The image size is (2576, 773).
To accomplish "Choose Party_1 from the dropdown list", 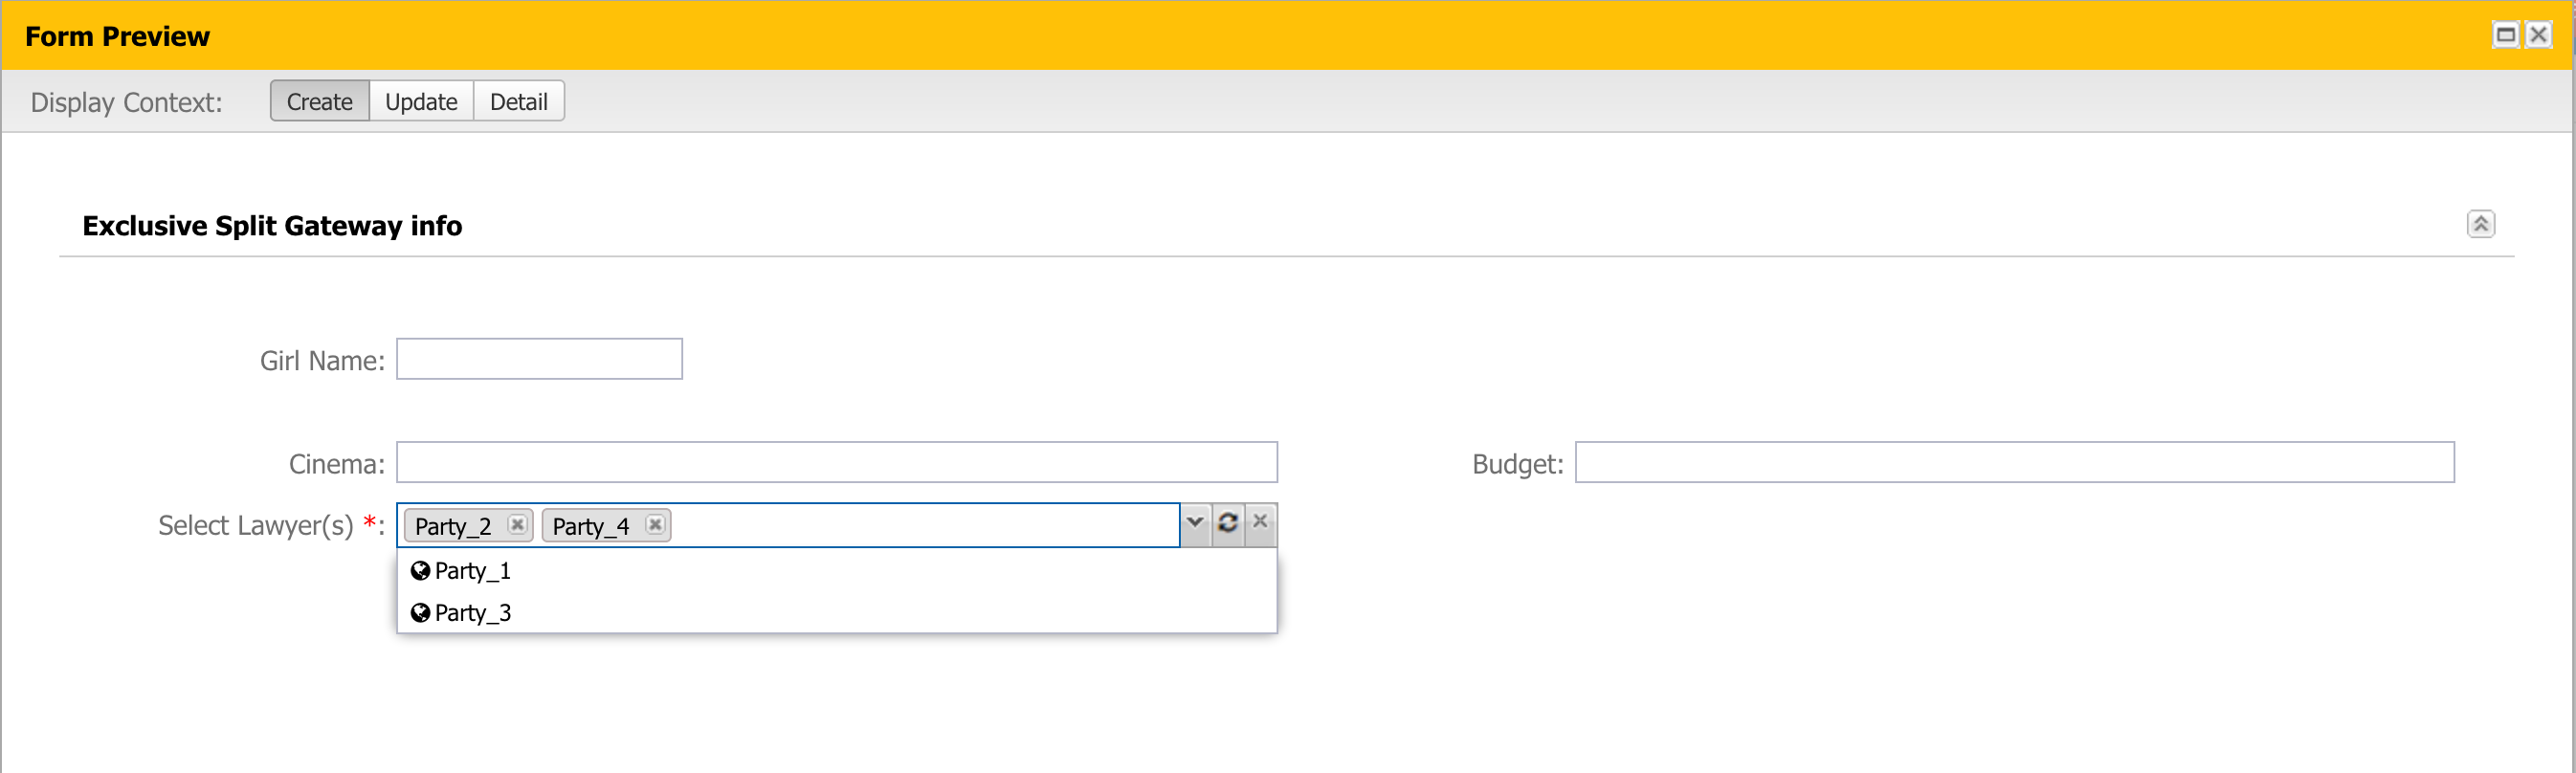I will (837, 570).
